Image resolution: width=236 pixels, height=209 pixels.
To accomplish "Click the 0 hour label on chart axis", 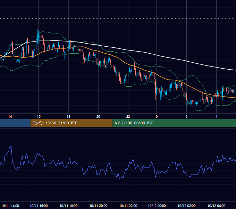I will (157, 117).
